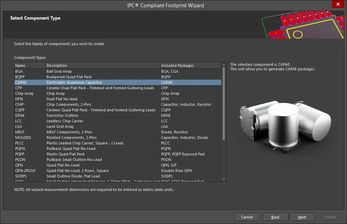Sort by the Name column header

point(30,65)
